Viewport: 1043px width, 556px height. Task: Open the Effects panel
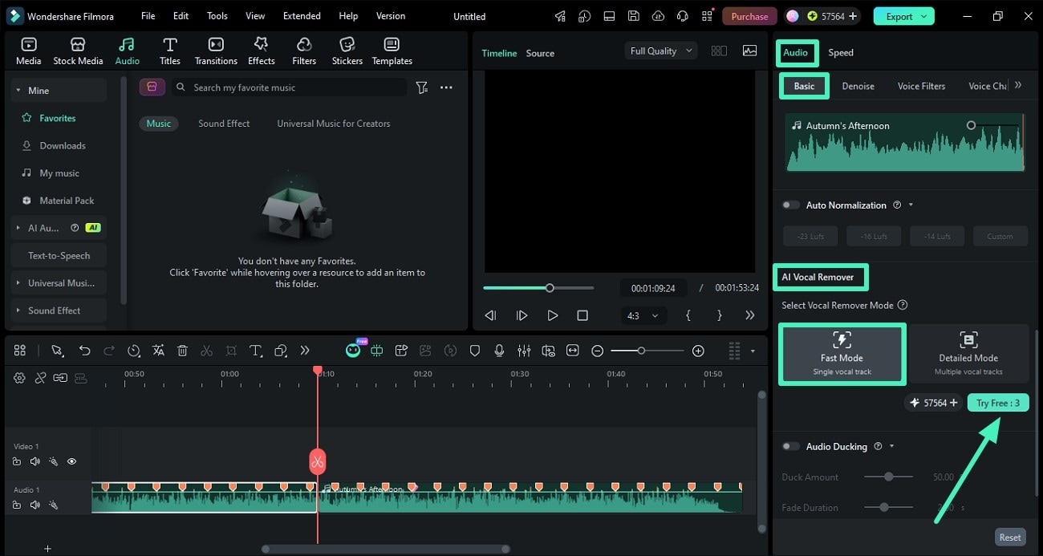click(261, 51)
